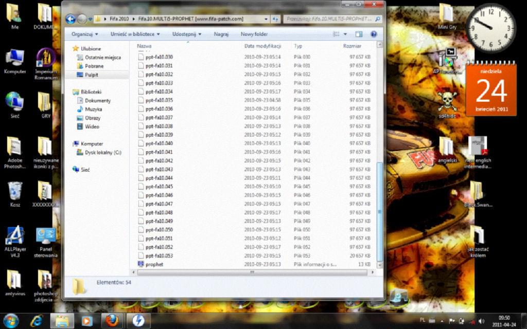Open the Explorer help button
The height and width of the screenshot is (329, 527).
pos(374,34)
